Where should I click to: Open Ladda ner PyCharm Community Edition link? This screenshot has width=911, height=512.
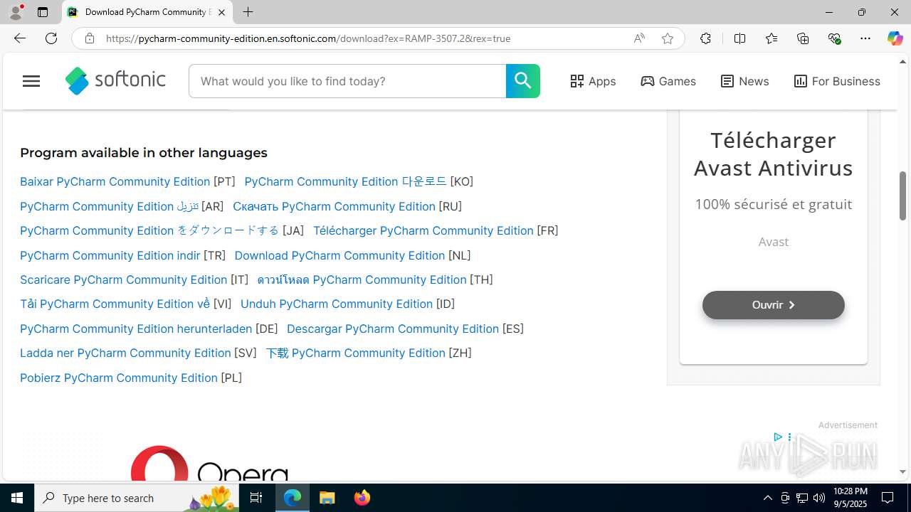[125, 353]
